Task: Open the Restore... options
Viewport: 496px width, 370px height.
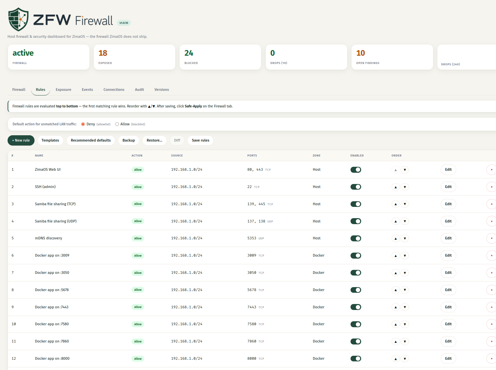Action: pyautogui.click(x=154, y=141)
